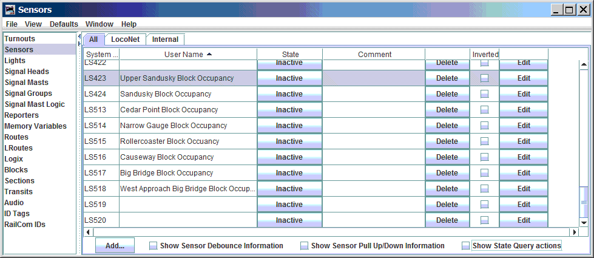The width and height of the screenshot is (594, 258).
Task: Enable Show Sensor Pull Up/Down Information
Action: [304, 246]
